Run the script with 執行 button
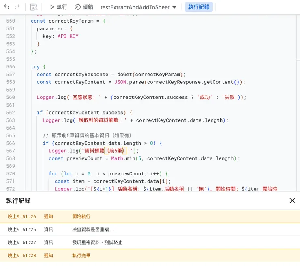This screenshot has width=300, height=269. coord(58,7)
